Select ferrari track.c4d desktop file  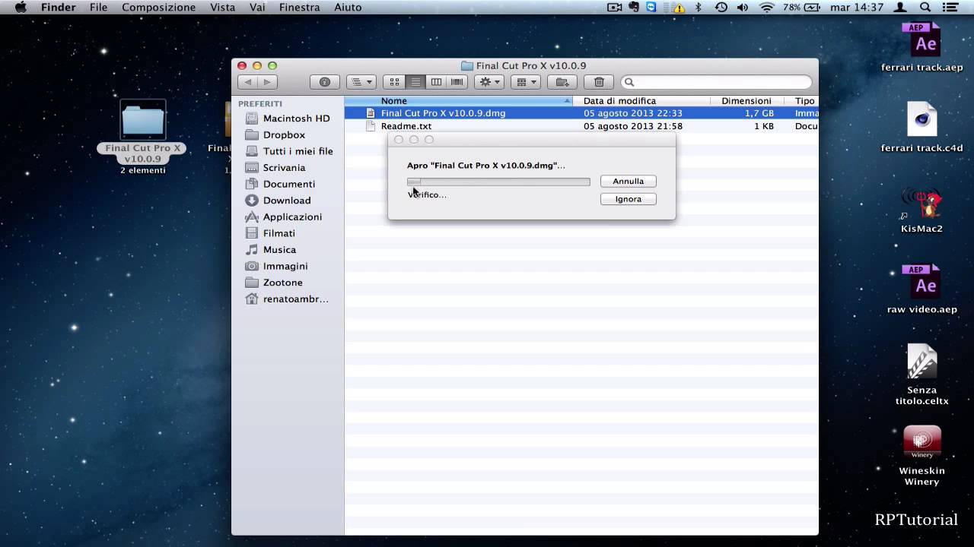click(x=921, y=128)
